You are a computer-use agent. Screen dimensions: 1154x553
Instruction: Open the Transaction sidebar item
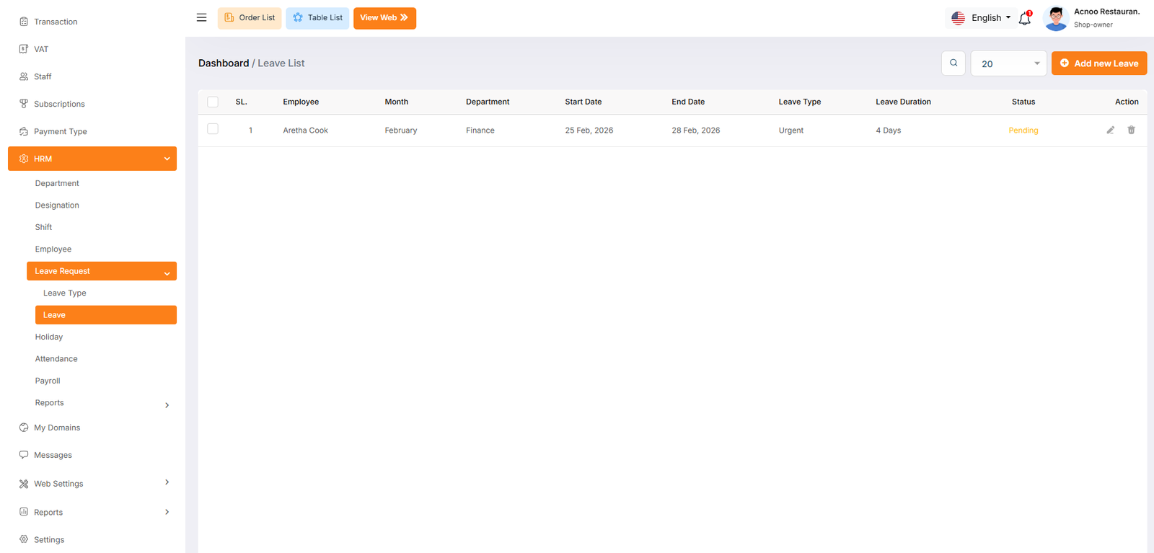pos(56,22)
